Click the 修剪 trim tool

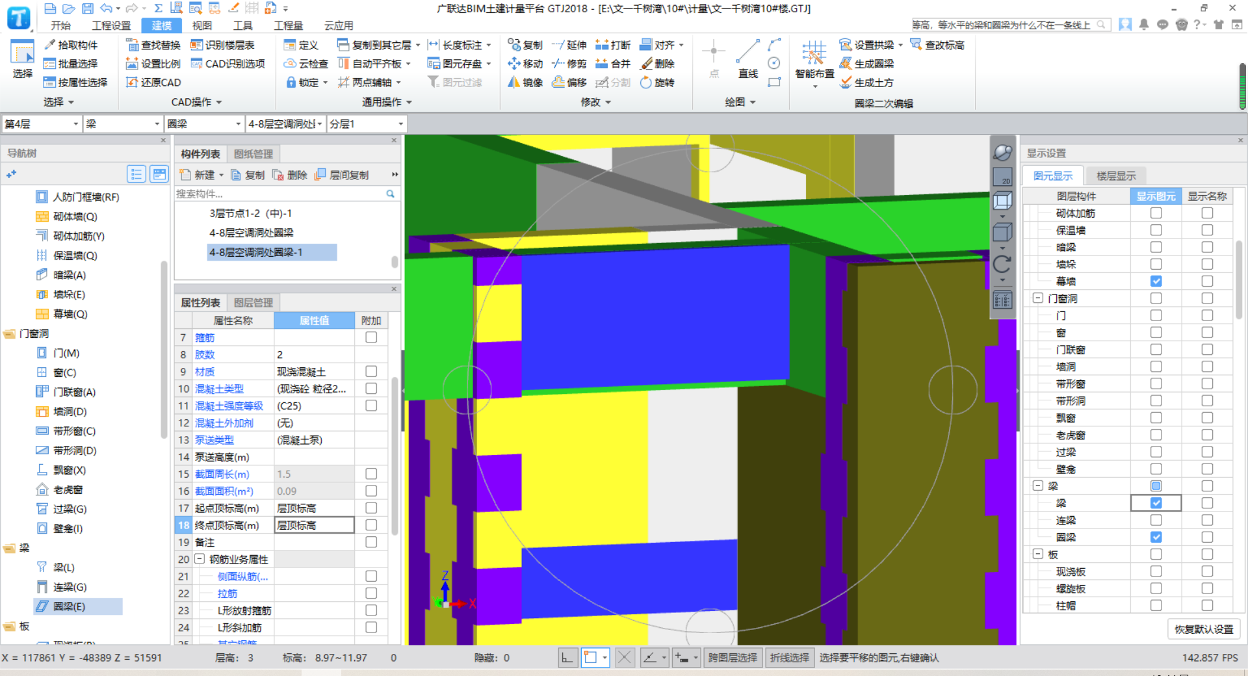[x=569, y=64]
